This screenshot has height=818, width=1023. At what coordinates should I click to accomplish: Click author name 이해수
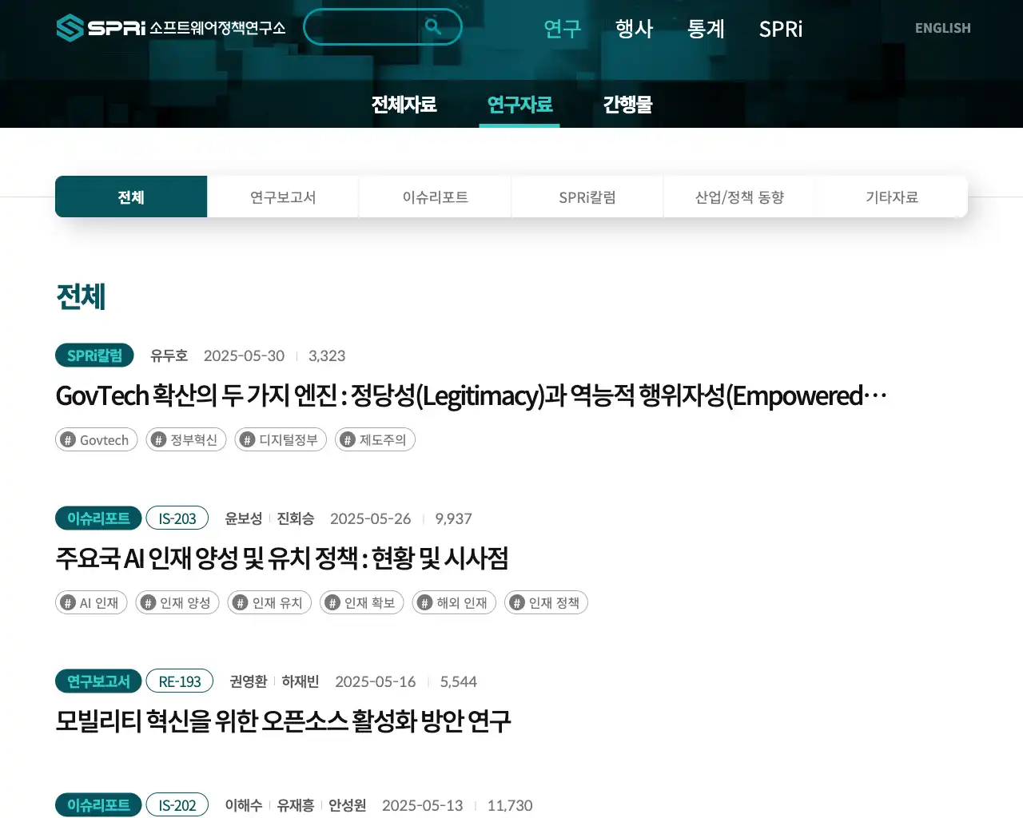coord(244,805)
